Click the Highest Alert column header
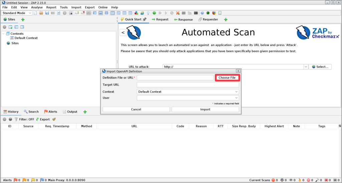The height and width of the screenshot is (183, 342). [x=274, y=126]
